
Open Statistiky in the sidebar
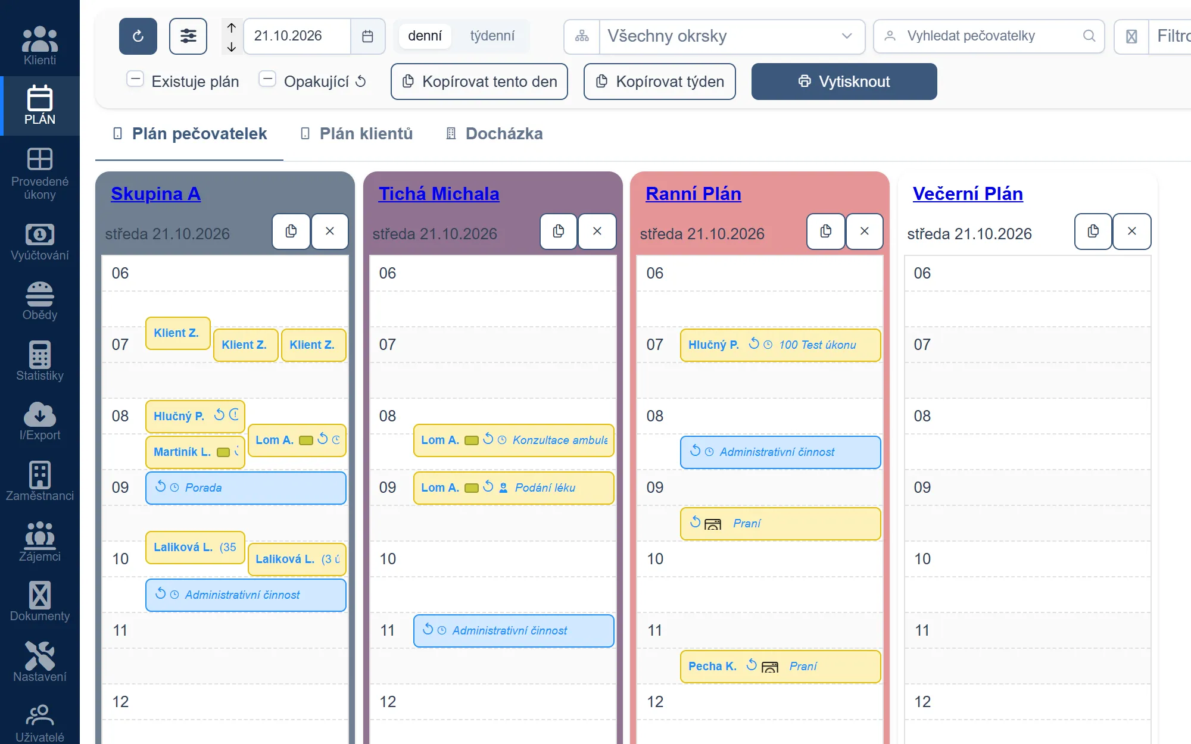click(x=39, y=361)
